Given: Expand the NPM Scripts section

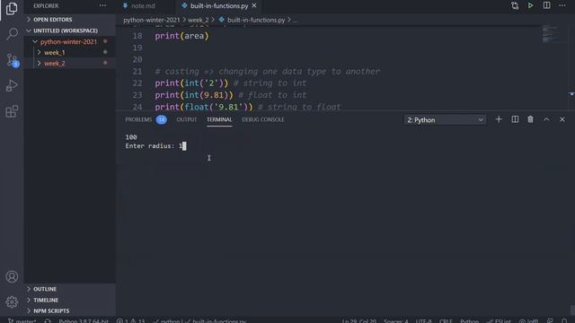Looking at the screenshot, I should pos(70,310).
